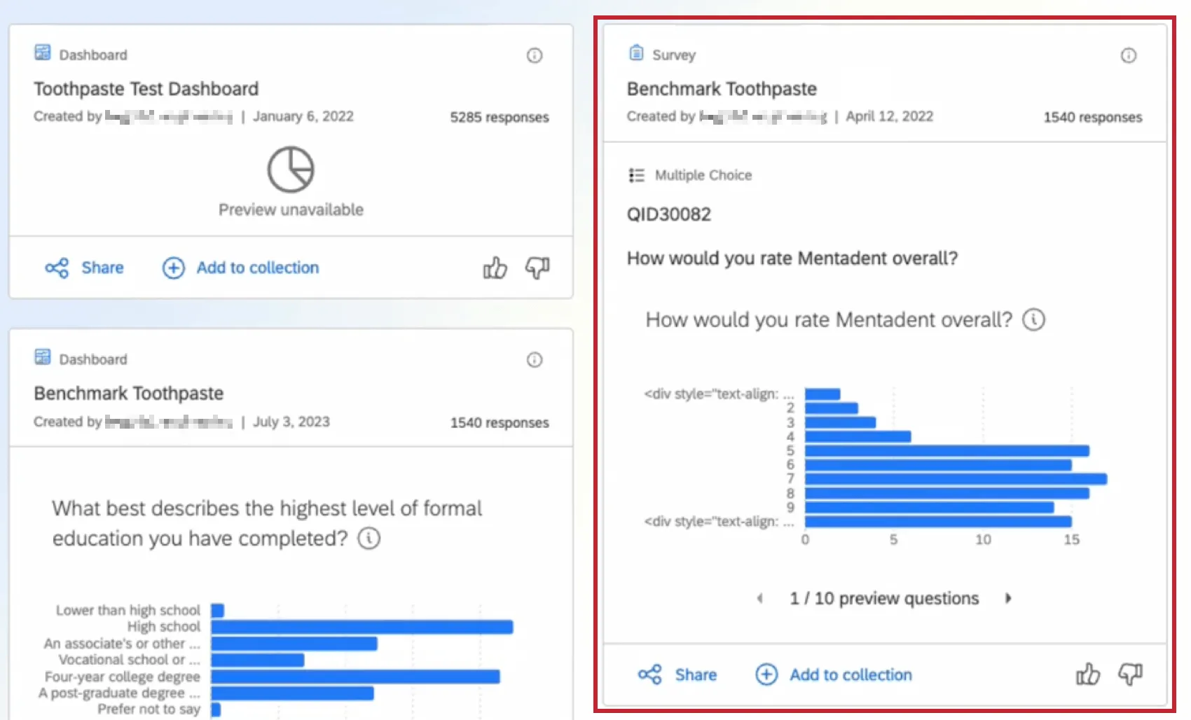Click the plus icon beside survey's Add to collection

pyautogui.click(x=767, y=674)
